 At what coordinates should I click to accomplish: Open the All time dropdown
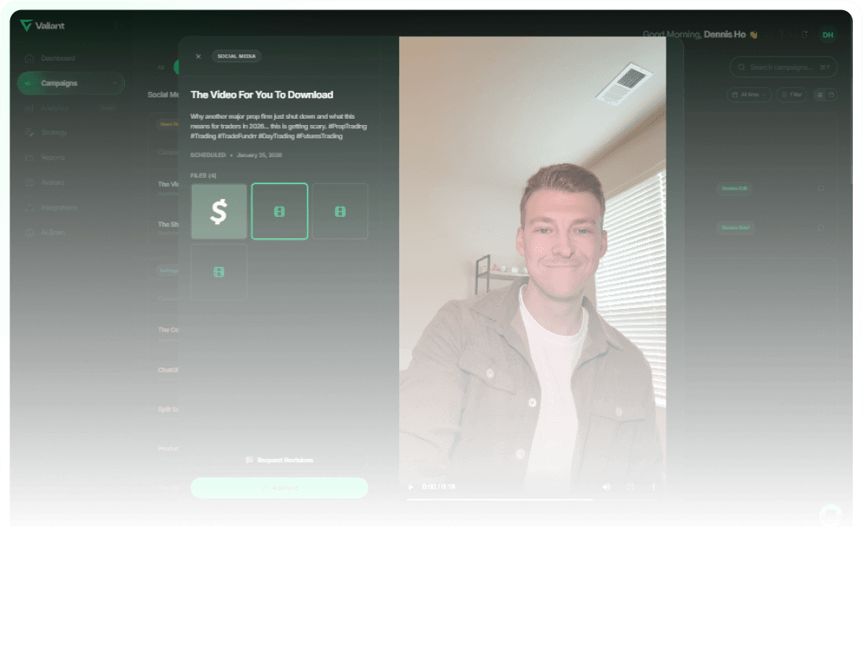pyautogui.click(x=749, y=94)
